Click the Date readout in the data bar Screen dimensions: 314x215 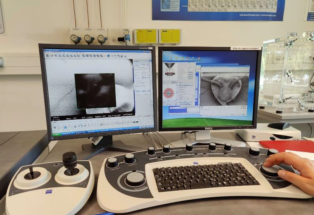point(115,116)
